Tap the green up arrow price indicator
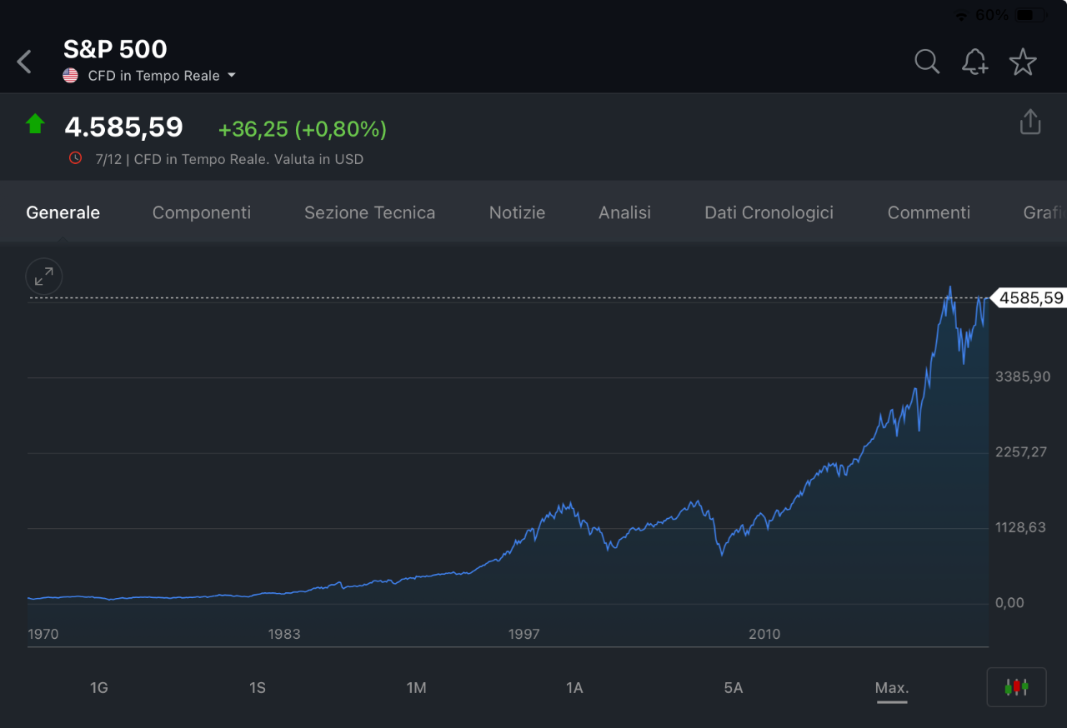Viewport: 1067px width, 728px height. [x=35, y=124]
